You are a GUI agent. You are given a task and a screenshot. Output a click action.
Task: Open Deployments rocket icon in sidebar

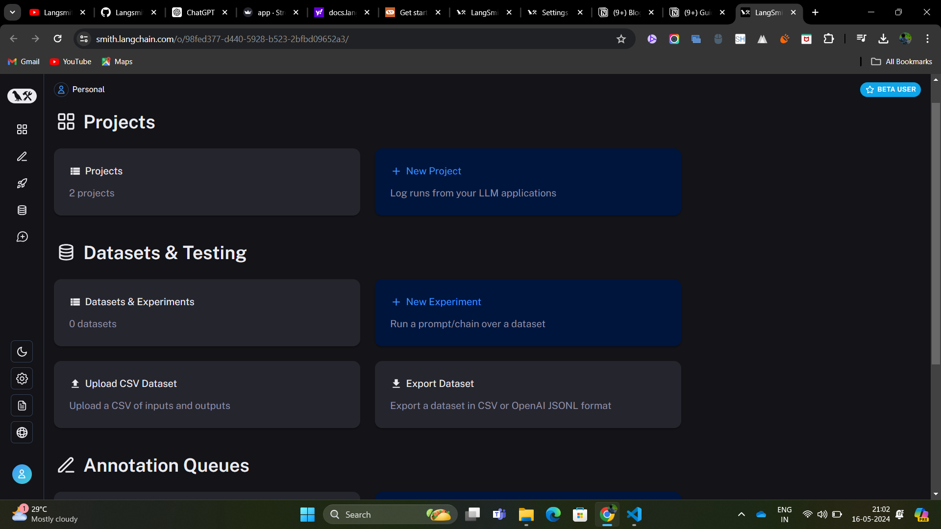pos(22,183)
